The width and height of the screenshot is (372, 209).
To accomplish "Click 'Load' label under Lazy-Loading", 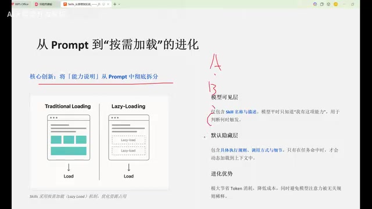I will pos(128,176).
